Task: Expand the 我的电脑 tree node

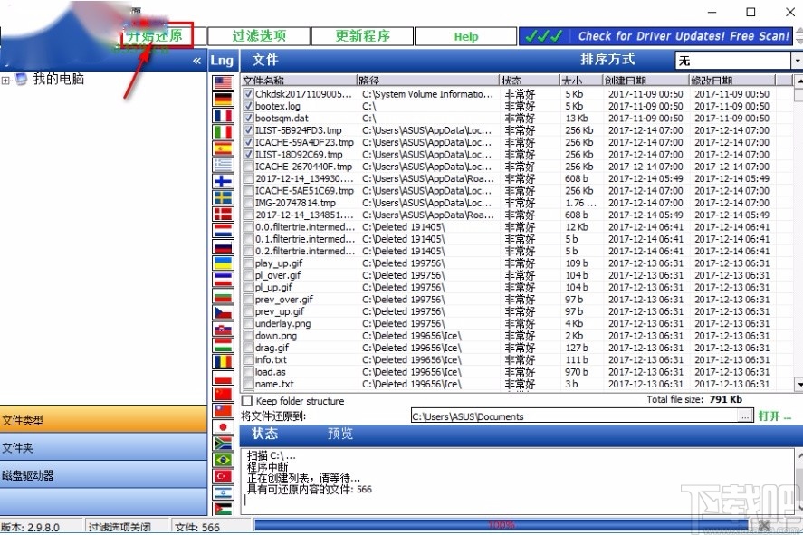Action: pyautogui.click(x=5, y=79)
